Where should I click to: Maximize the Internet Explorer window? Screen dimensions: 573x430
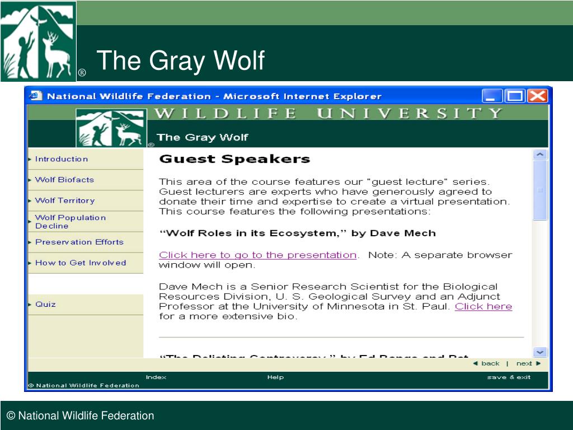515,96
